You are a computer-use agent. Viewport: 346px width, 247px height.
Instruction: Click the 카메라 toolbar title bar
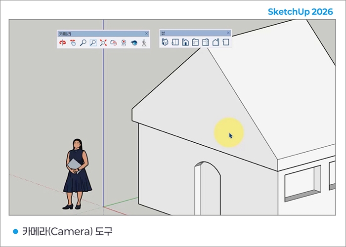click(x=103, y=34)
